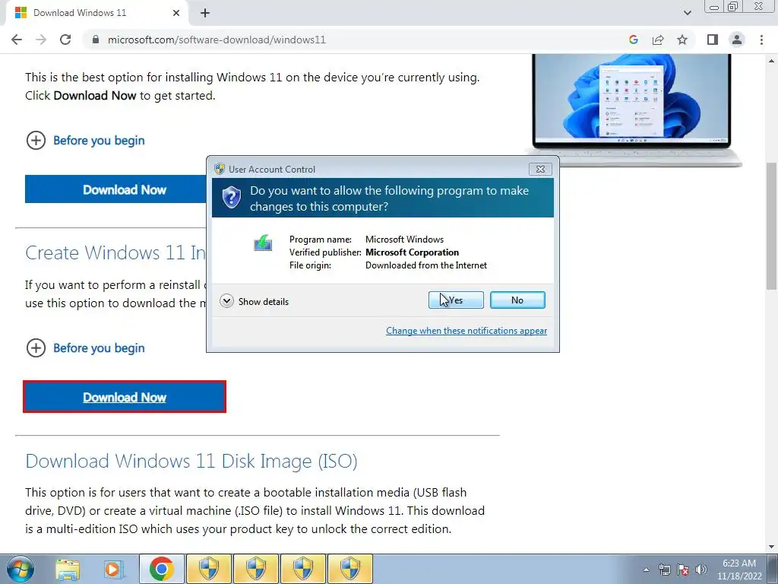Click 'Microsoft Corporation' verified publisher text

click(x=412, y=252)
